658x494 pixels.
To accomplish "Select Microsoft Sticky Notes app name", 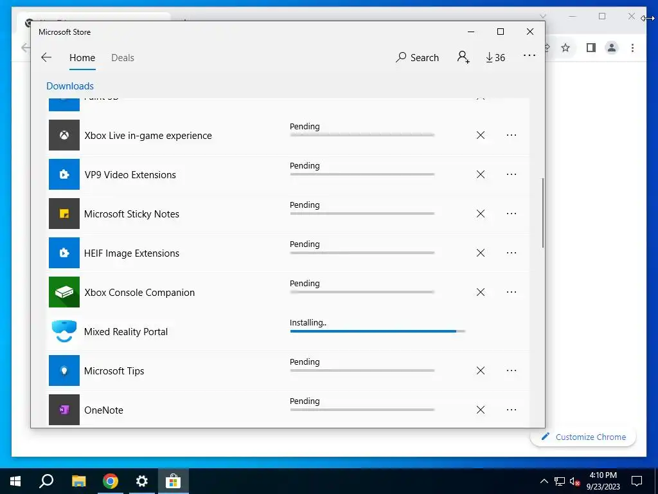I will click(x=131, y=214).
